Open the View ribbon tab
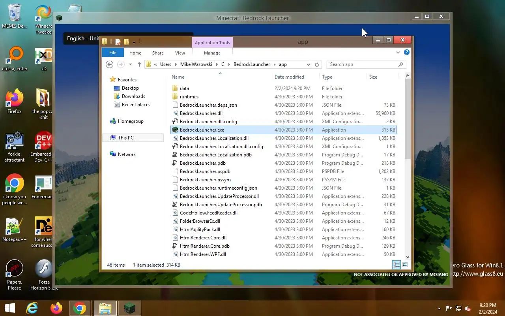 tap(180, 53)
